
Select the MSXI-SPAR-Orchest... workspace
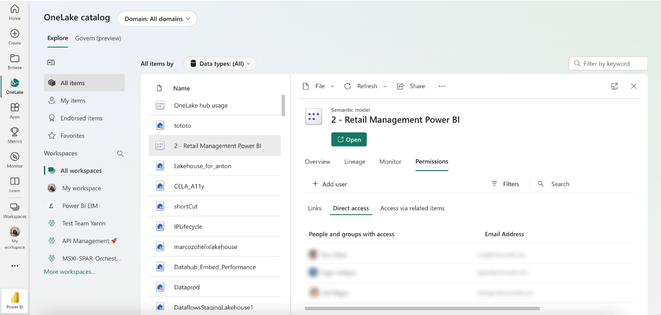click(84, 258)
